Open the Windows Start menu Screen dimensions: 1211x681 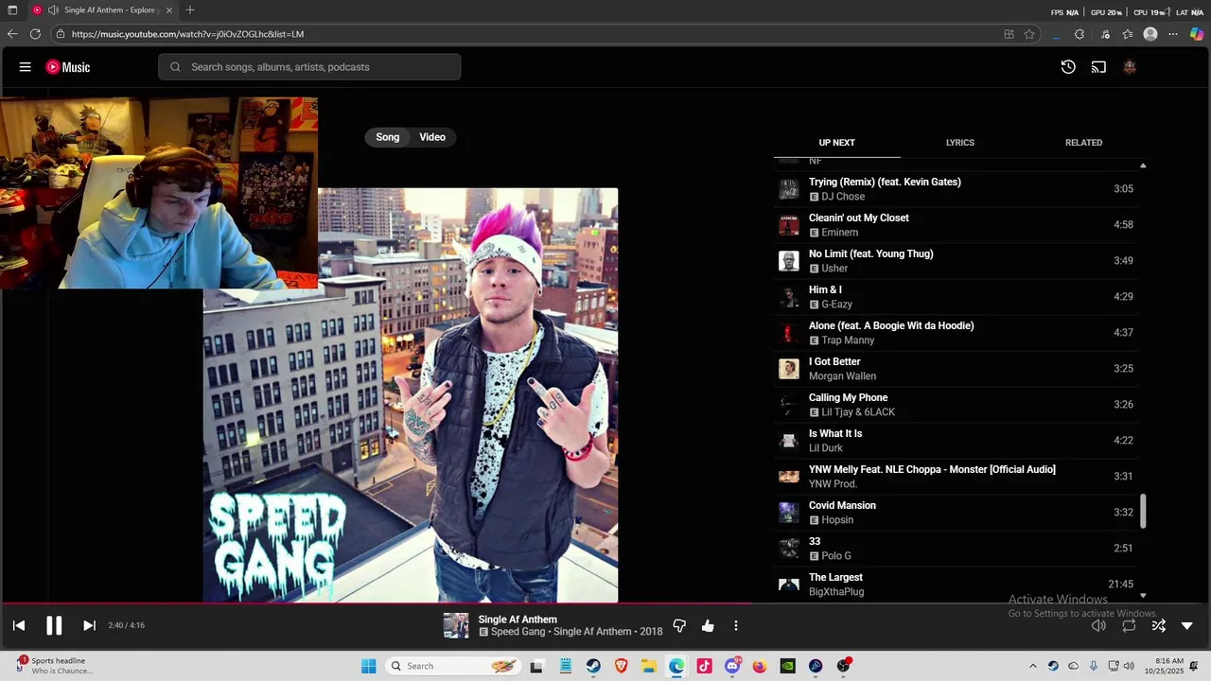pyautogui.click(x=369, y=666)
